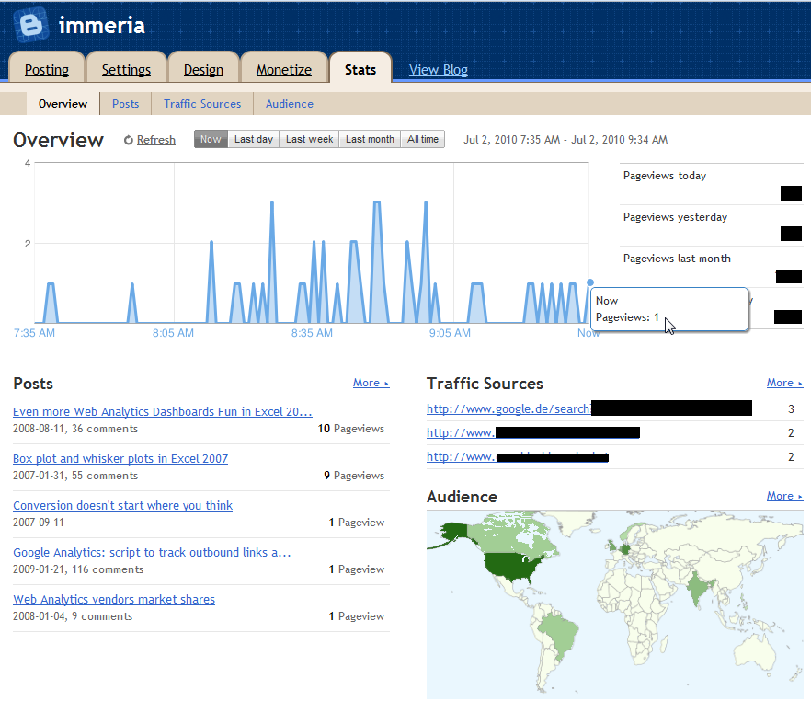Show "All time" statistics

tap(422, 139)
